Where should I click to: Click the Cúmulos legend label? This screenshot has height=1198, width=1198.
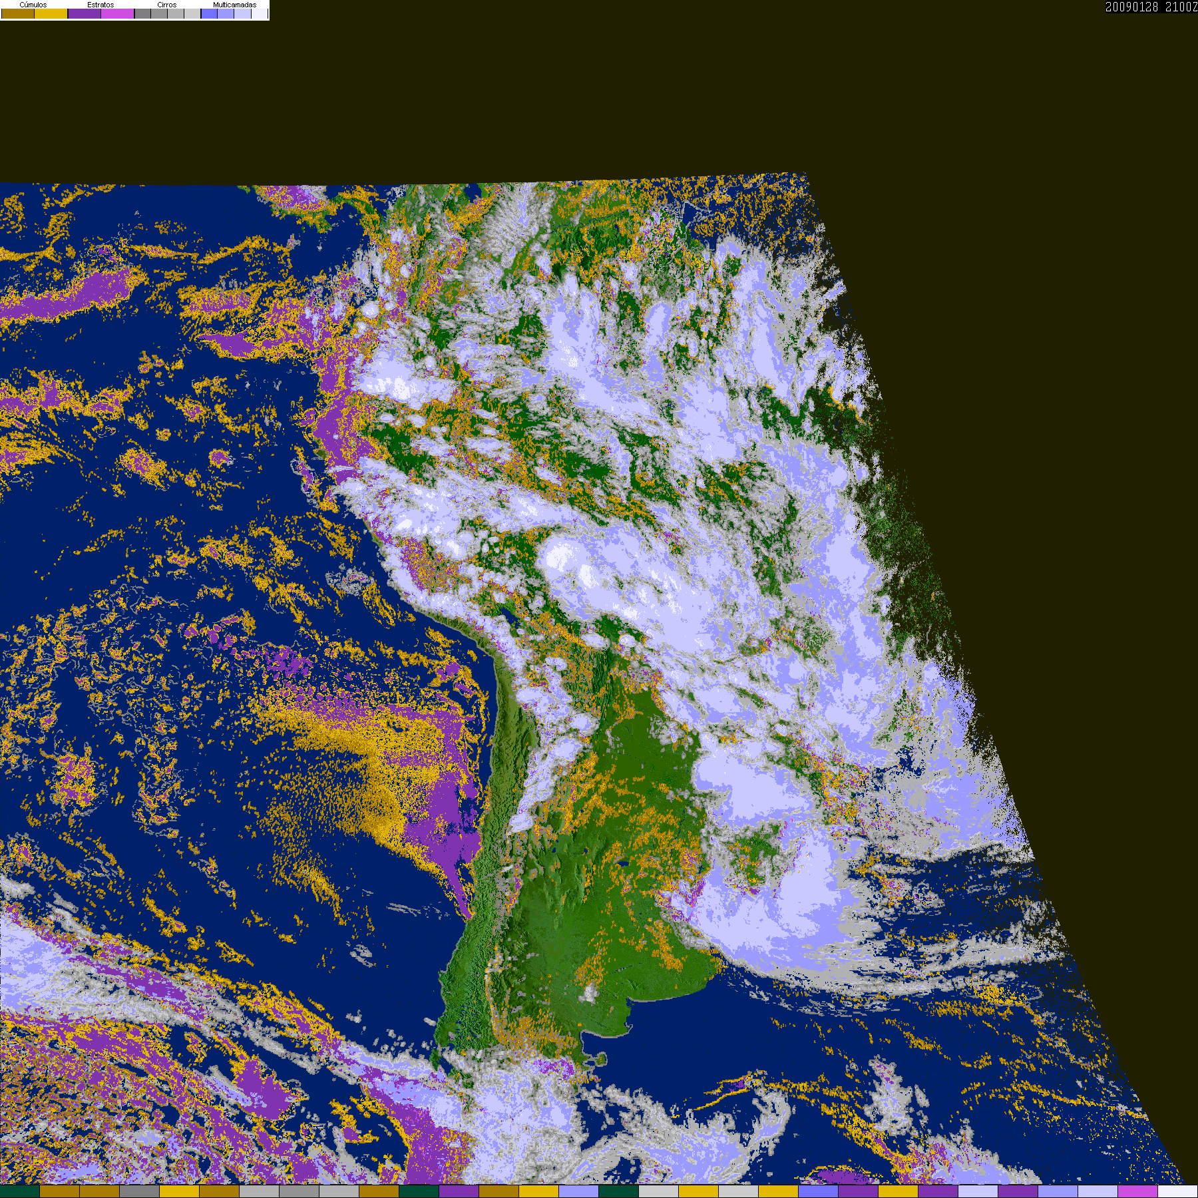[x=33, y=5]
